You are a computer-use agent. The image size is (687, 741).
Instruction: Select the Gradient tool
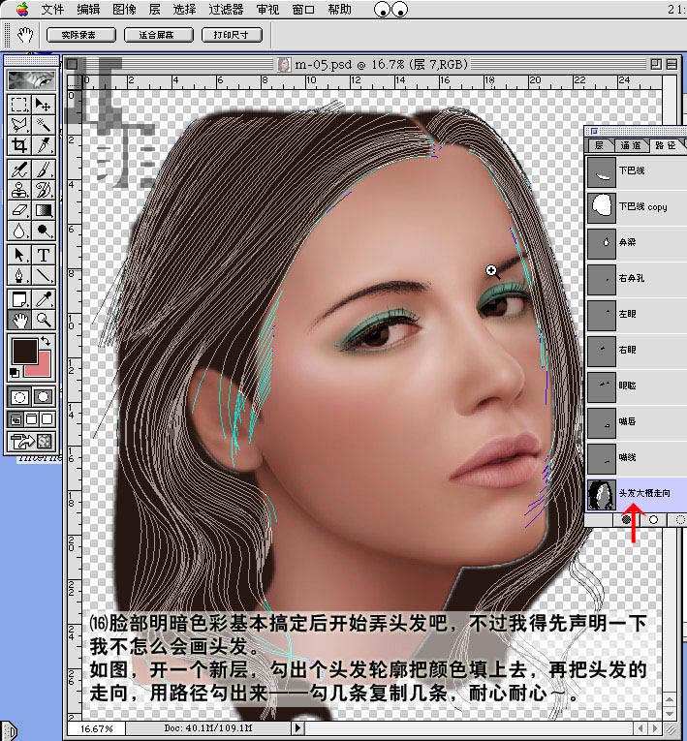coord(44,210)
